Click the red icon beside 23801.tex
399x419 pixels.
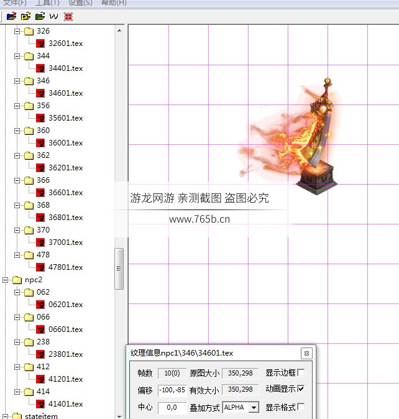point(40,354)
